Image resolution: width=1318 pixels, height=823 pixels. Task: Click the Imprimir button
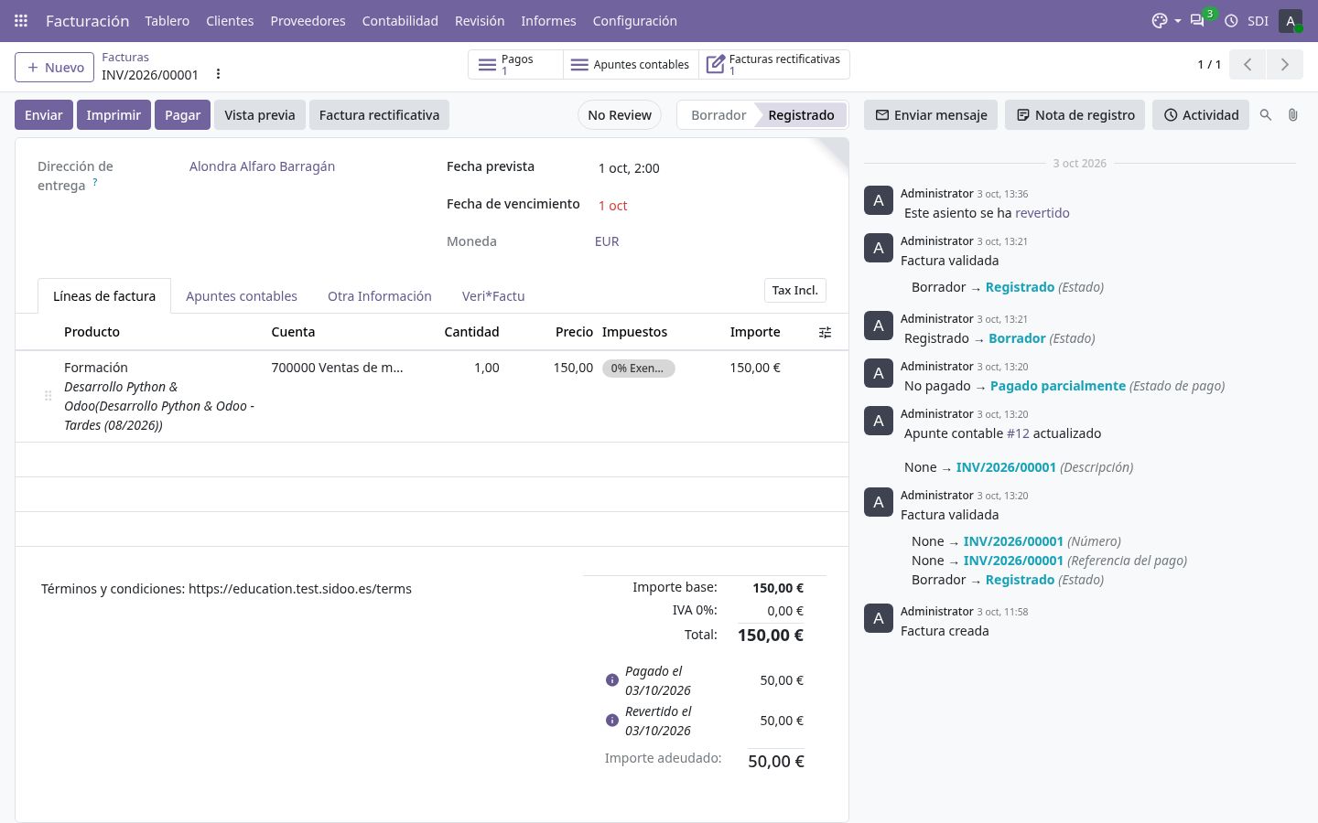point(113,115)
